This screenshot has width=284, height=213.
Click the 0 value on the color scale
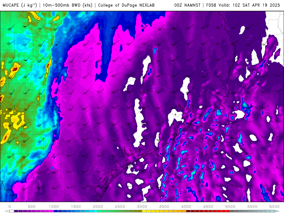pos(10,207)
